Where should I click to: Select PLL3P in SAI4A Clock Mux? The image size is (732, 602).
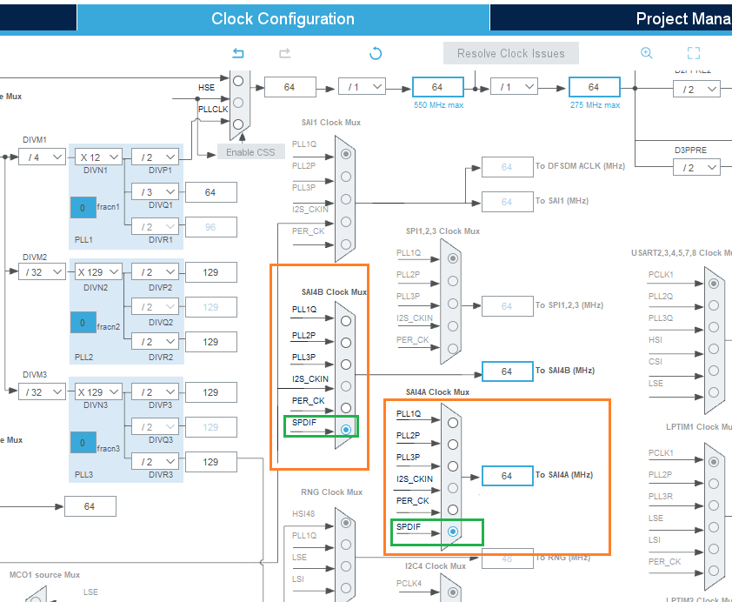pos(453,466)
